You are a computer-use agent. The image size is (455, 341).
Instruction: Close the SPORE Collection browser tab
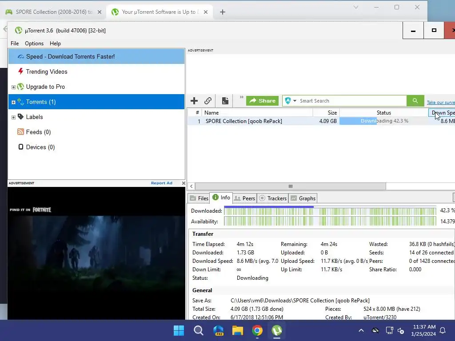coord(100,12)
